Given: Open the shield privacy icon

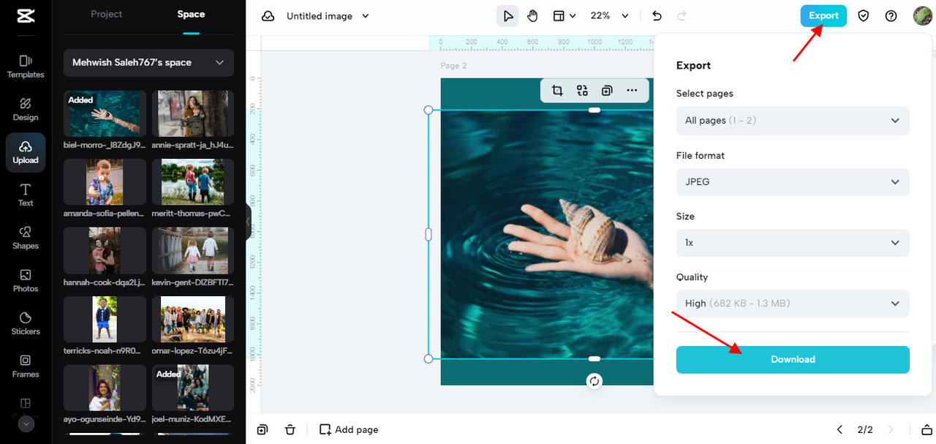Looking at the screenshot, I should pos(864,16).
